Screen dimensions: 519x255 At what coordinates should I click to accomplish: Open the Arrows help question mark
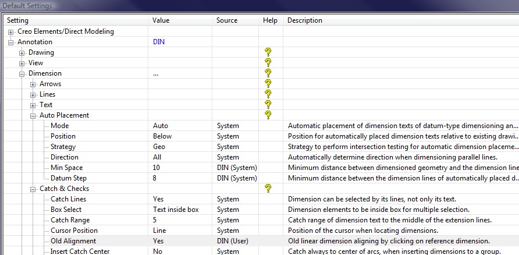tap(268, 84)
